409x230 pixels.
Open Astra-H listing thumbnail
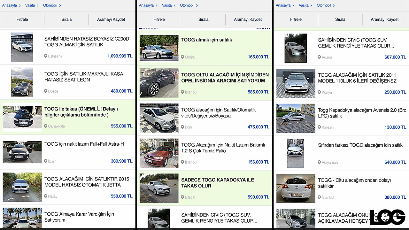[22, 152]
